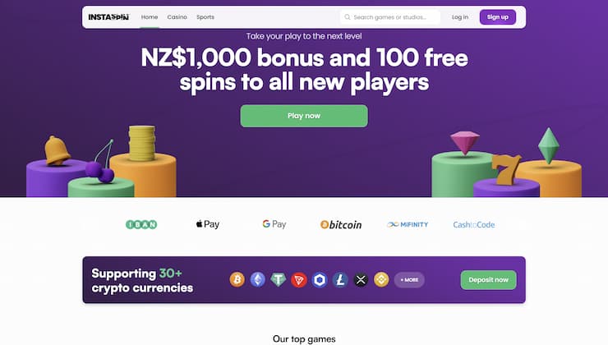Open the Home navigation tab
608x345 pixels.
coord(150,17)
